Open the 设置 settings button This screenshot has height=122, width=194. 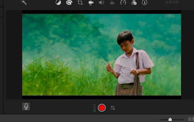pos(191,119)
